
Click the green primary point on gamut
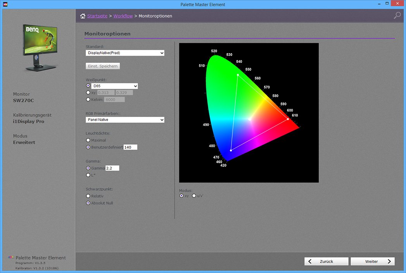coord(238,75)
